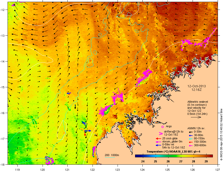
Task: Click the "12-Oct-2013" date label
Action: [x=197, y=86]
